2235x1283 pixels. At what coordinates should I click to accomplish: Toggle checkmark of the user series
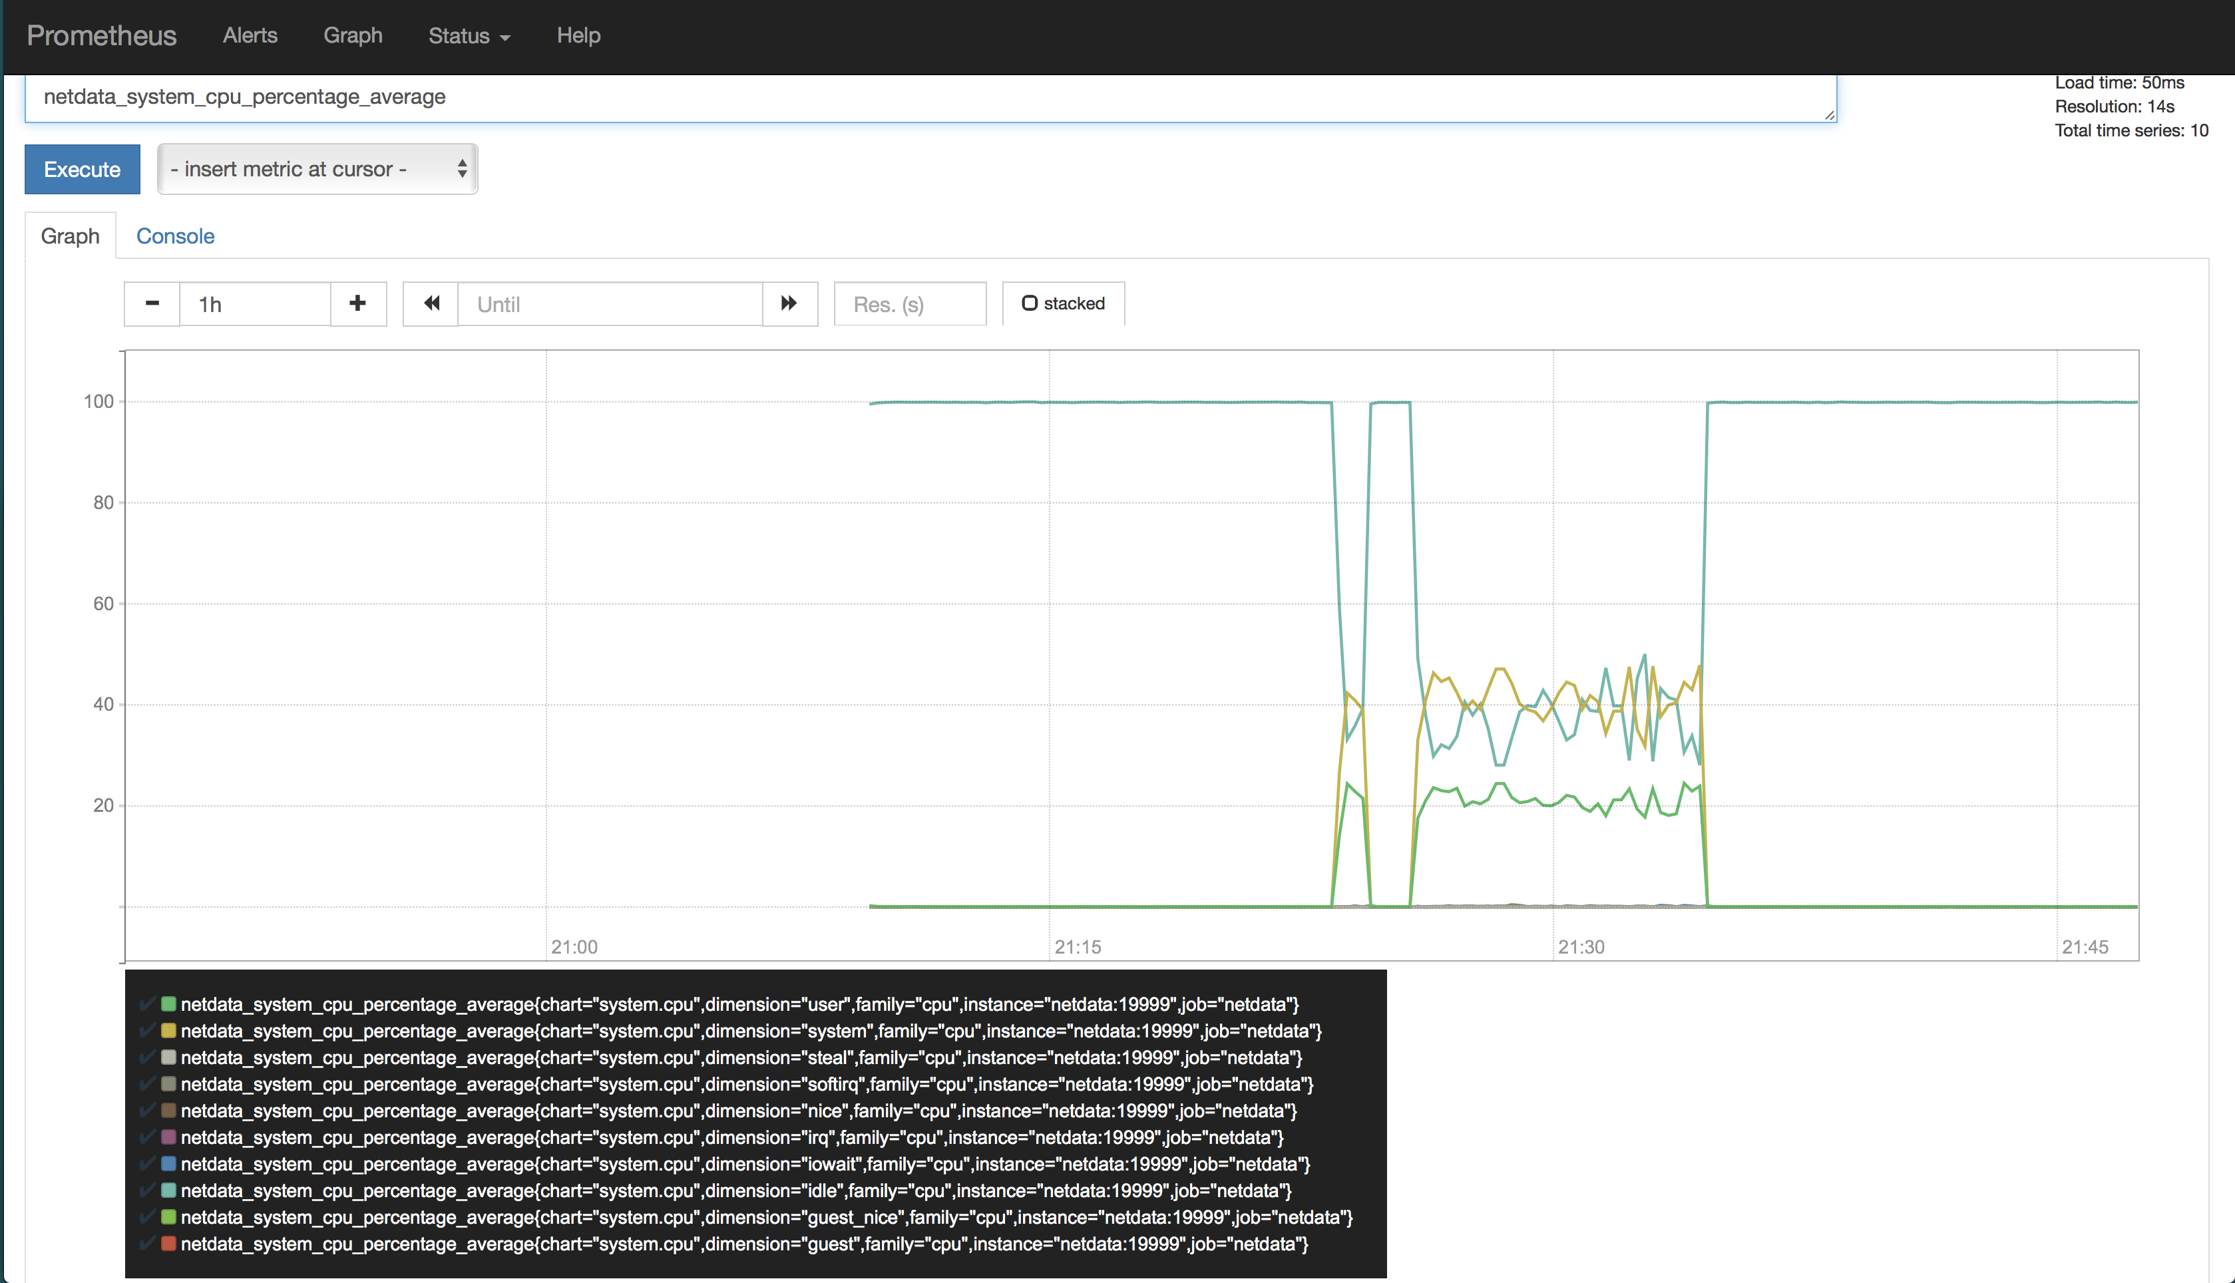click(x=147, y=1004)
